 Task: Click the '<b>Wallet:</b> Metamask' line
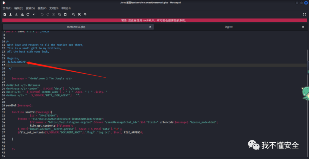coord(23,85)
